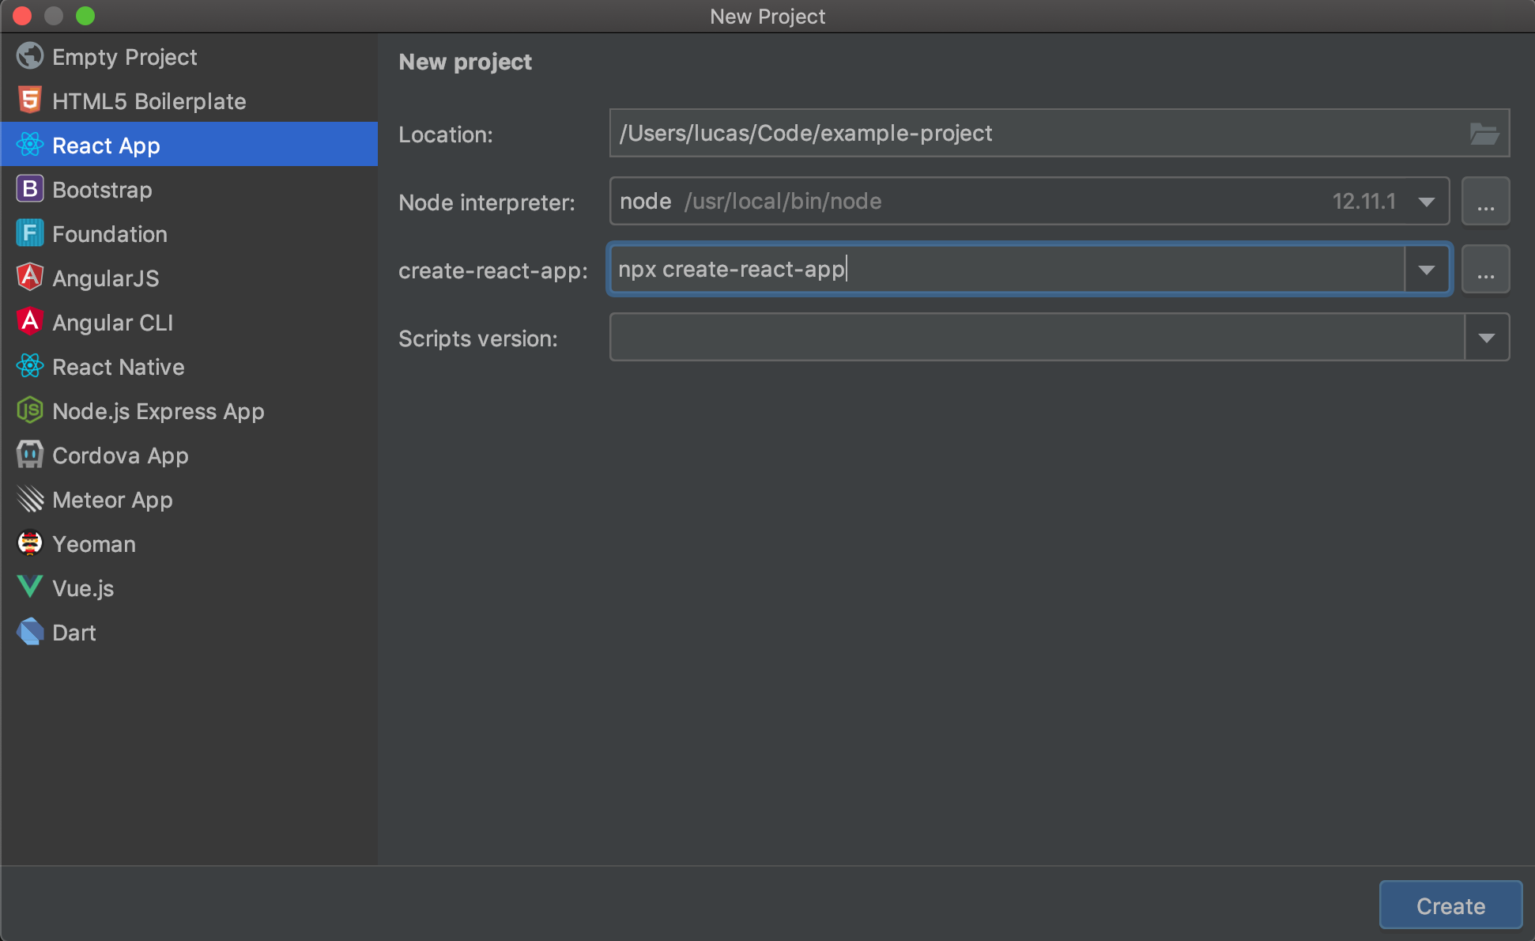Click the Cordova App robot icon

pos(30,455)
